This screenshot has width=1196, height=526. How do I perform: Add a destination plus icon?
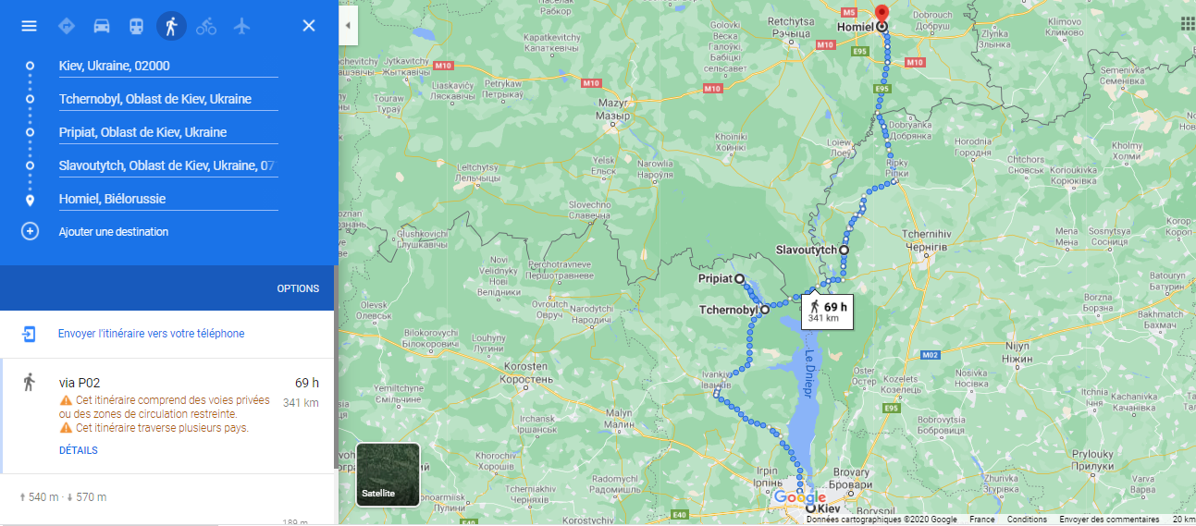click(x=30, y=231)
